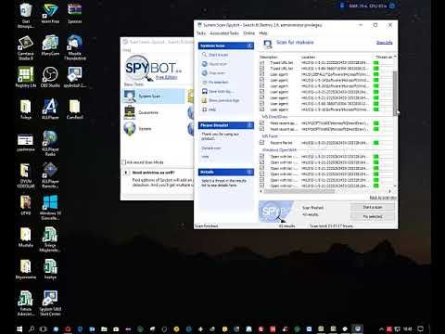Viewport: 445px width, 334px height.
Task: Open ALLPlayer Radio desktop shortcut
Action: tap(50, 143)
